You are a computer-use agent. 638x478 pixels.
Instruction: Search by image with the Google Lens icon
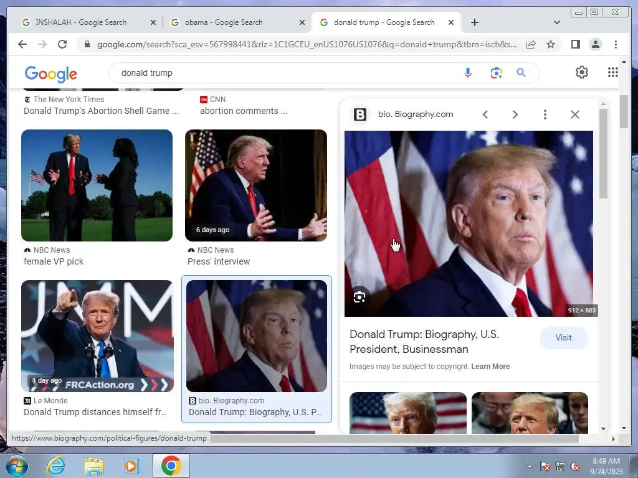point(496,73)
